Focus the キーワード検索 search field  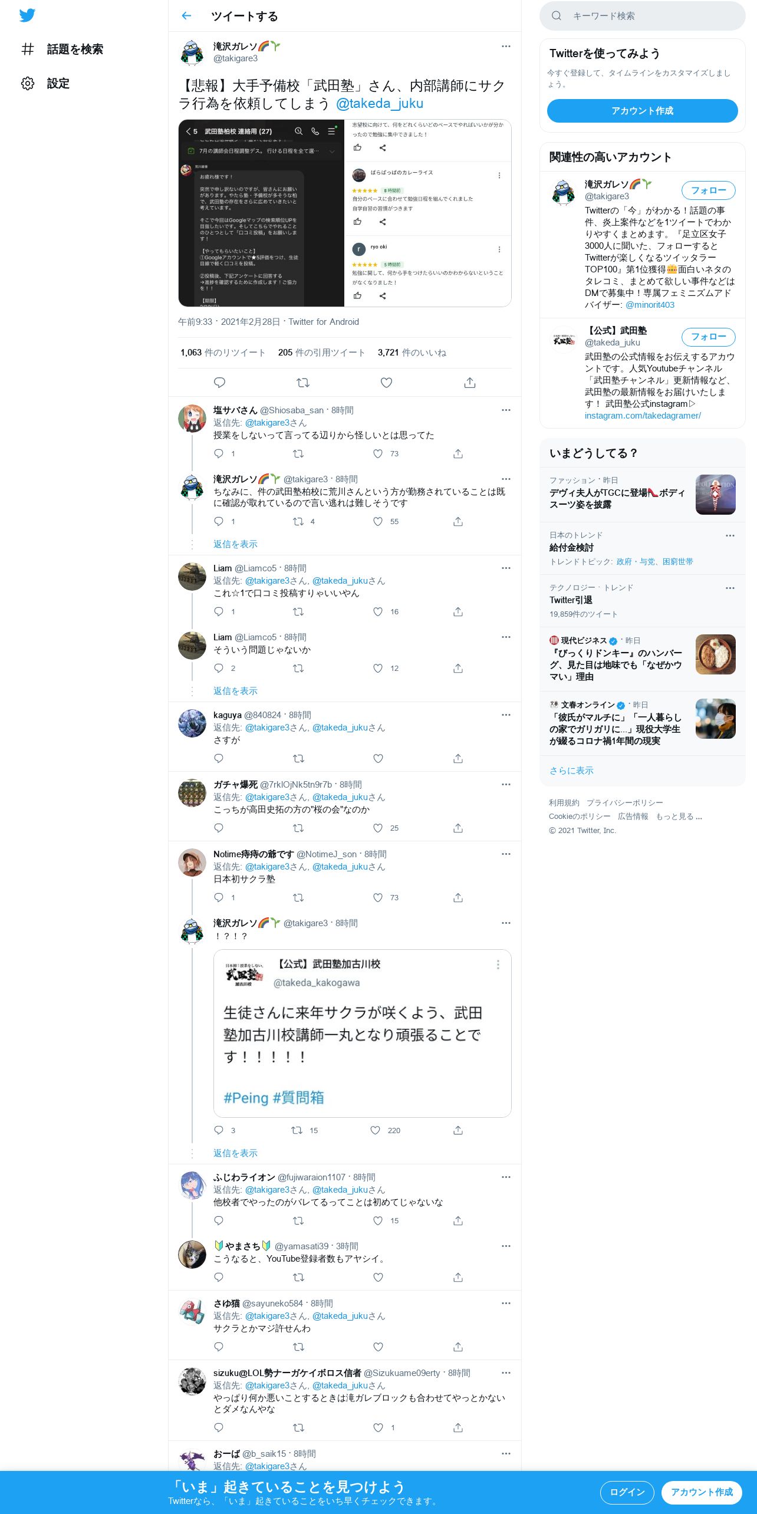[642, 16]
